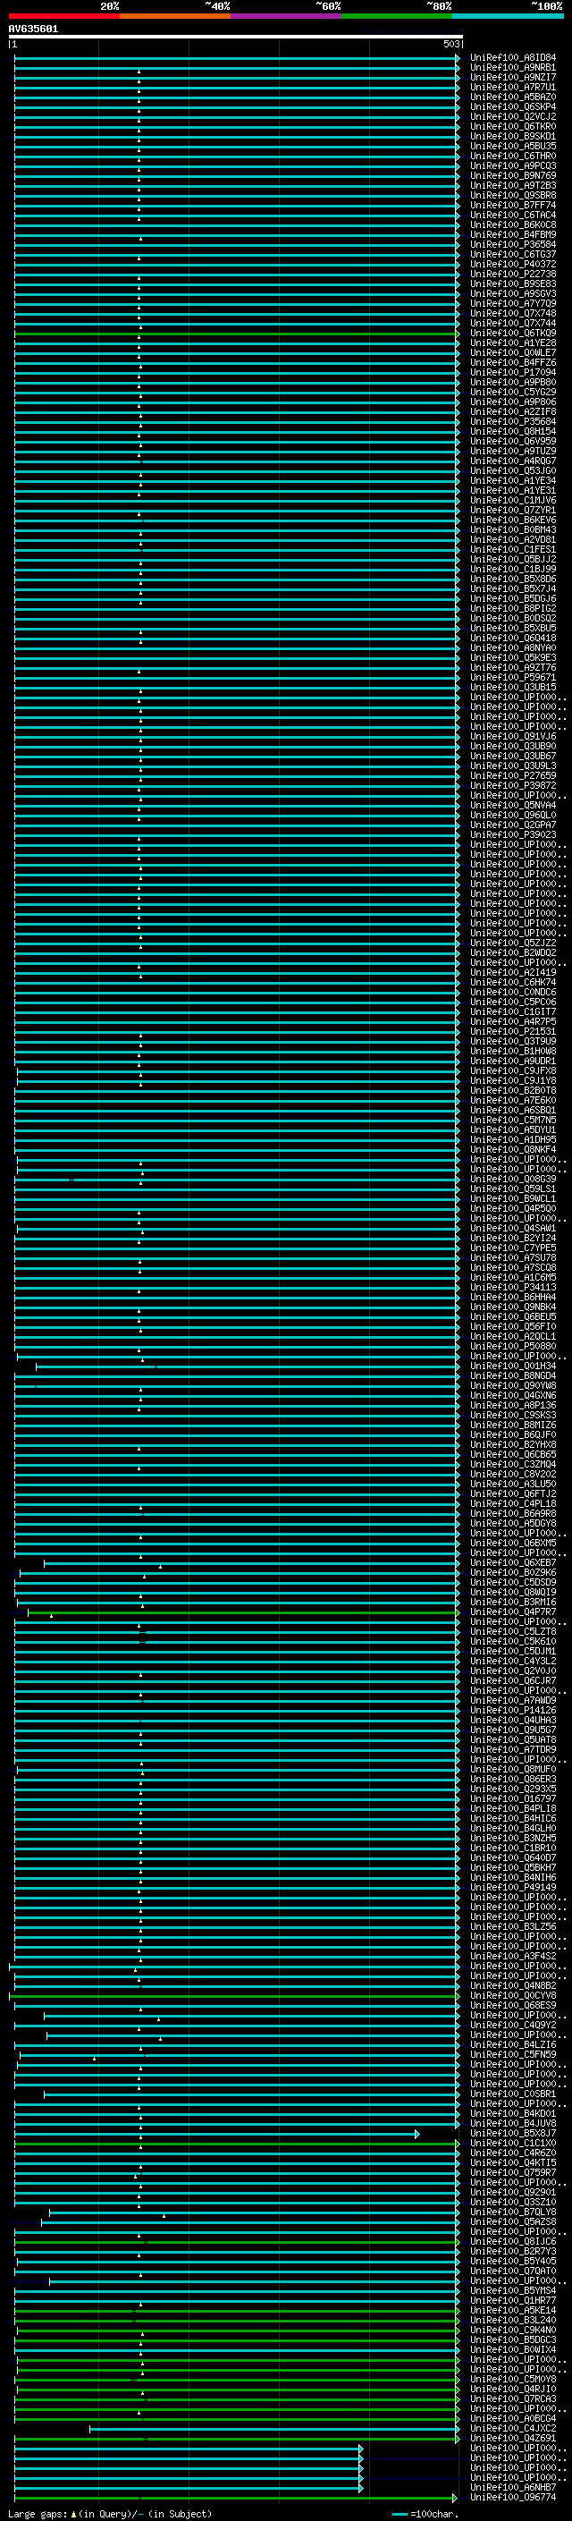Open hit UniRef100_A8ID84
This screenshot has width=572, height=2521.
click(x=513, y=58)
